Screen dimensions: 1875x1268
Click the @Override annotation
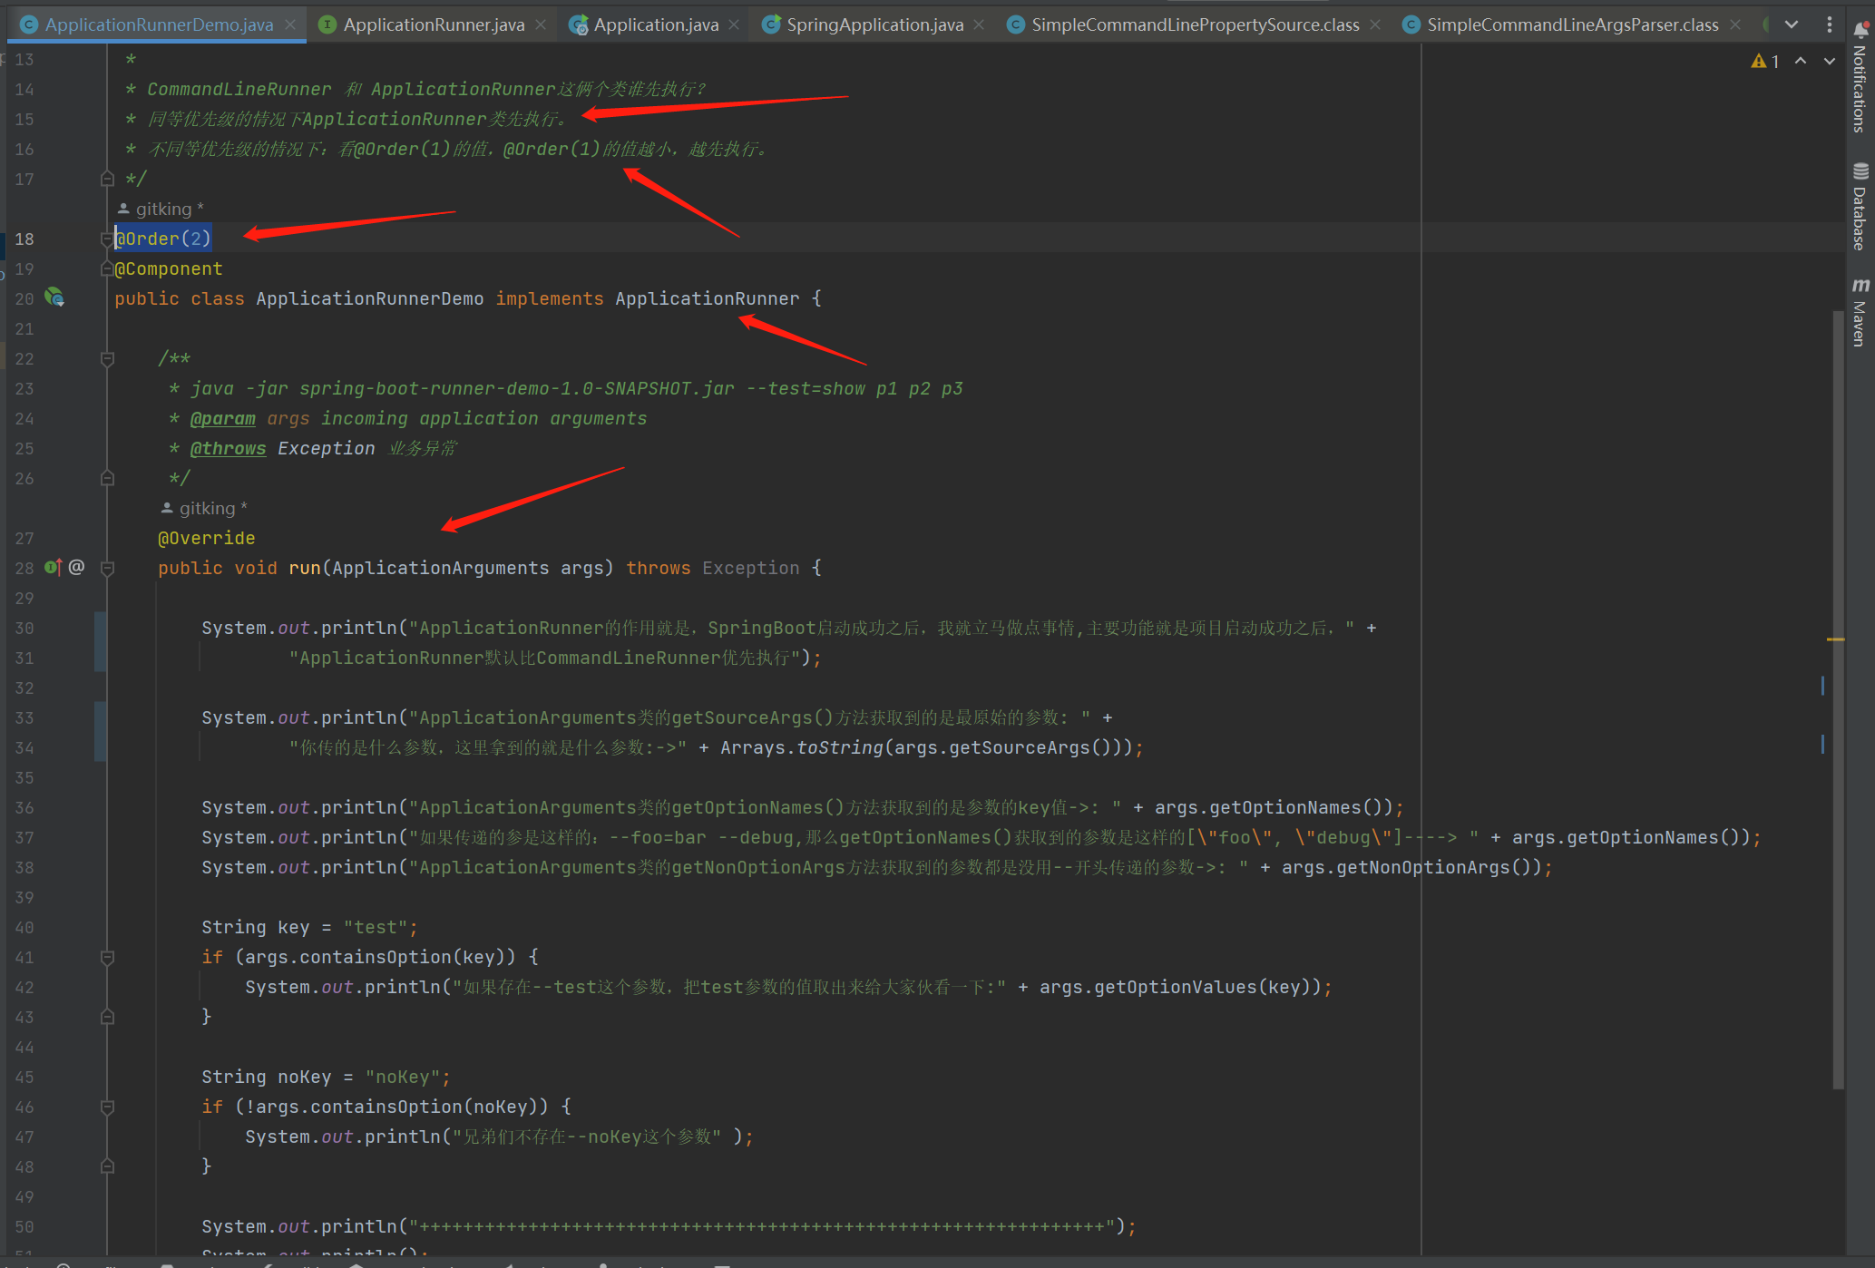point(207,538)
